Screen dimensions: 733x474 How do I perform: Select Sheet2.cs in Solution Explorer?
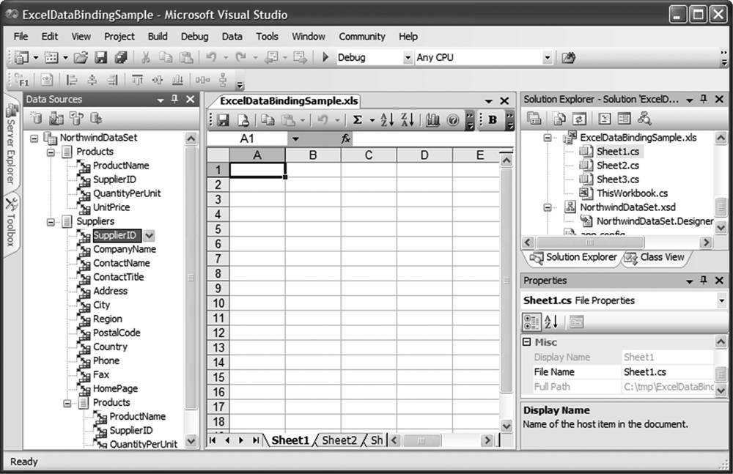point(617,166)
